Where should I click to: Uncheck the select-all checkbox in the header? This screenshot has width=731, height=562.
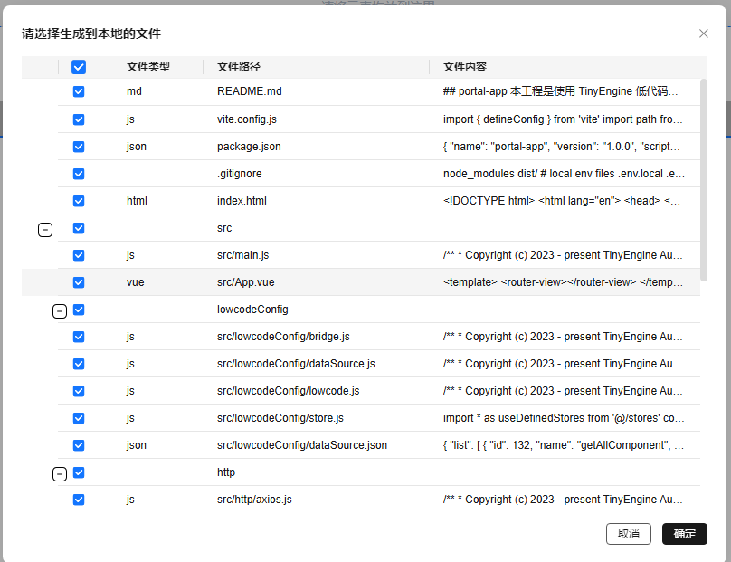point(79,66)
